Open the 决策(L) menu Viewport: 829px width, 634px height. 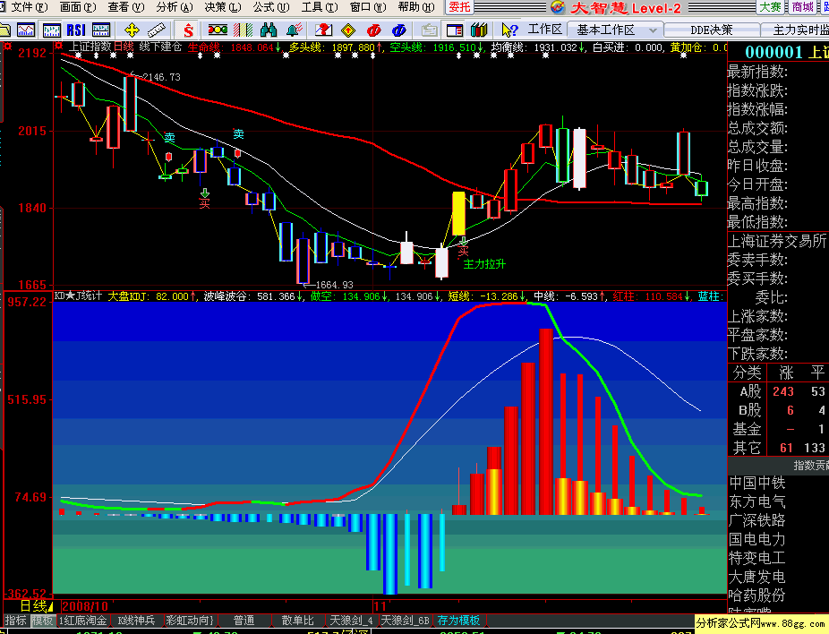click(223, 7)
